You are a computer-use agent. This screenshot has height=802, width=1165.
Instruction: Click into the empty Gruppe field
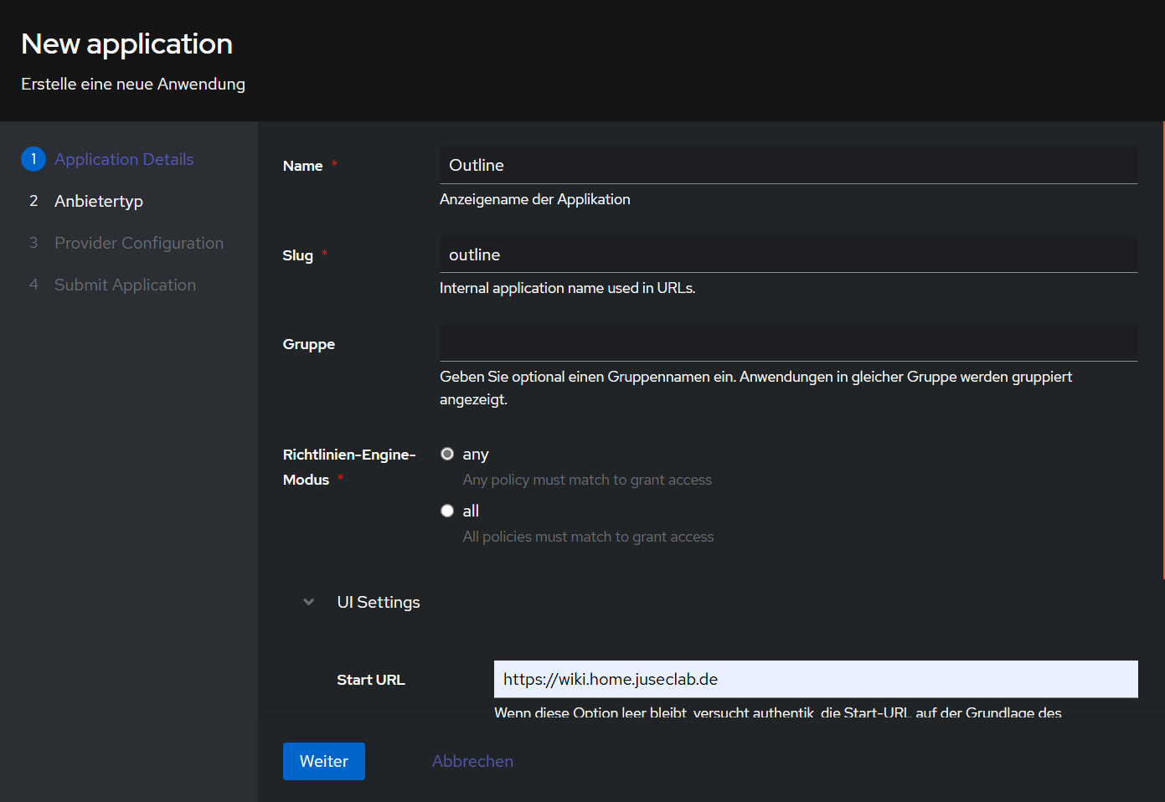[788, 343]
